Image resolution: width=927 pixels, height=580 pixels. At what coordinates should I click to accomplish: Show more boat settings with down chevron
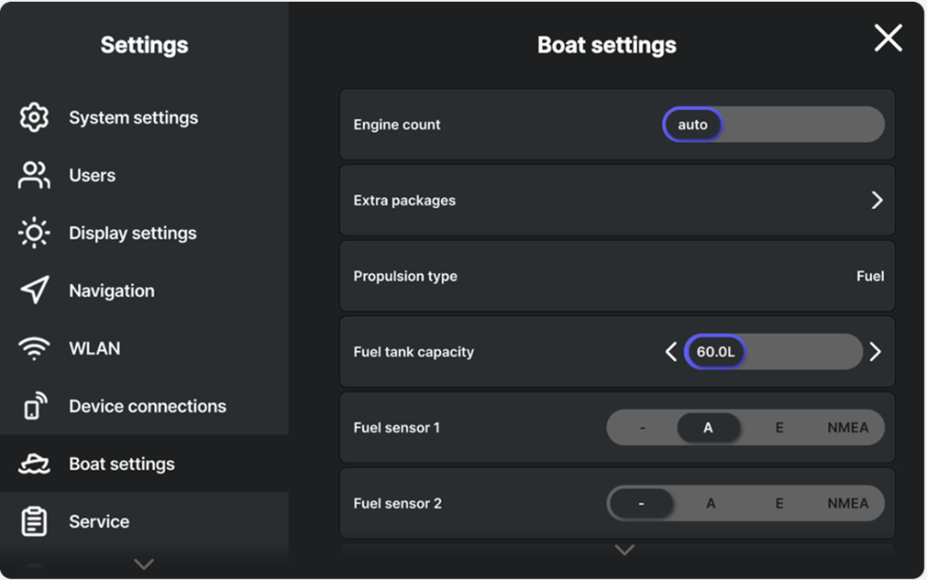click(x=625, y=550)
